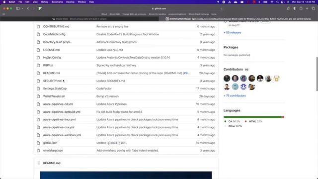The image size is (318, 179).
Task: Open CodeFactor commit message
Action: [x=104, y=89]
